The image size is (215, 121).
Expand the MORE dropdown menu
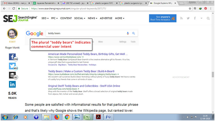[120, 18]
